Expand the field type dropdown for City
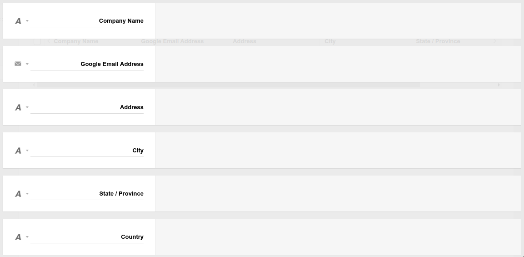 pos(27,151)
